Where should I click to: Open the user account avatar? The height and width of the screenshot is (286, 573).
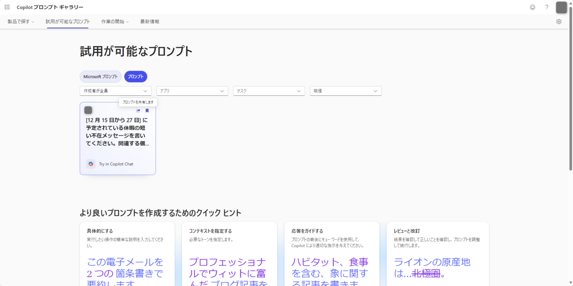click(x=562, y=7)
